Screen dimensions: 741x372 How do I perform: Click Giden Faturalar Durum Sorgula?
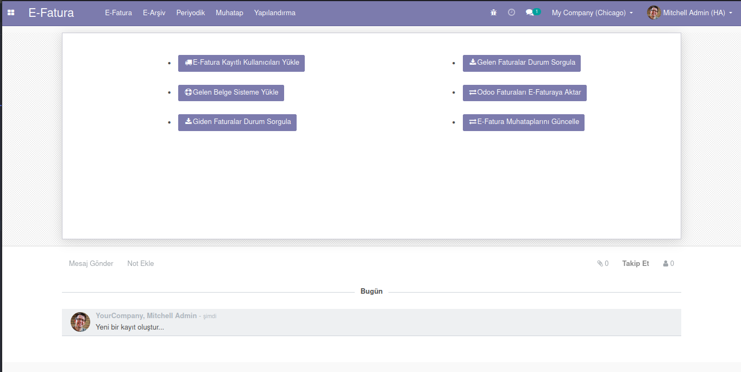(237, 122)
